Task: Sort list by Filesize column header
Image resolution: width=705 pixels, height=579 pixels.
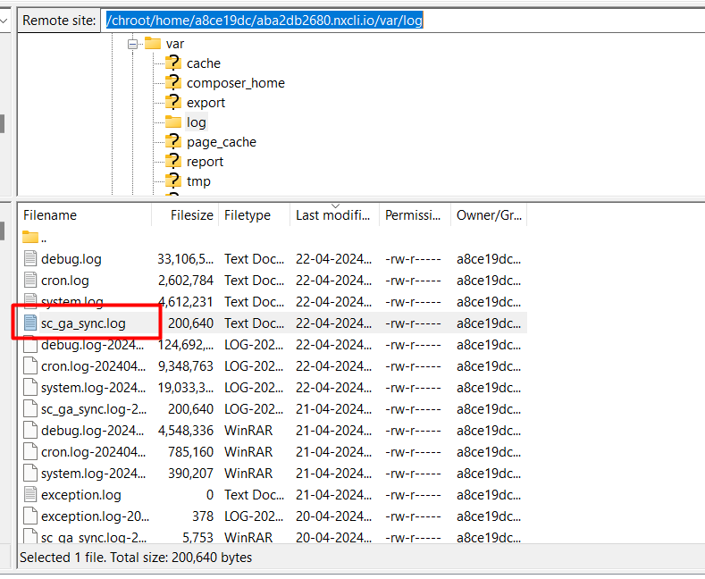Action: click(x=192, y=215)
